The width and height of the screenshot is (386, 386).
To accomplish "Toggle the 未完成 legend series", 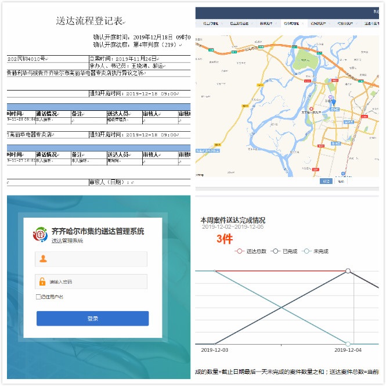I will [x=315, y=251].
